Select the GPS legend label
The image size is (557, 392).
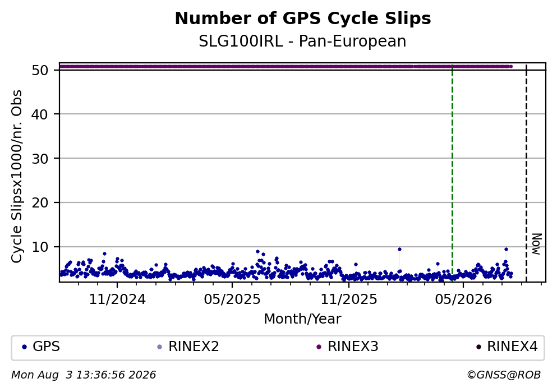[x=46, y=347]
